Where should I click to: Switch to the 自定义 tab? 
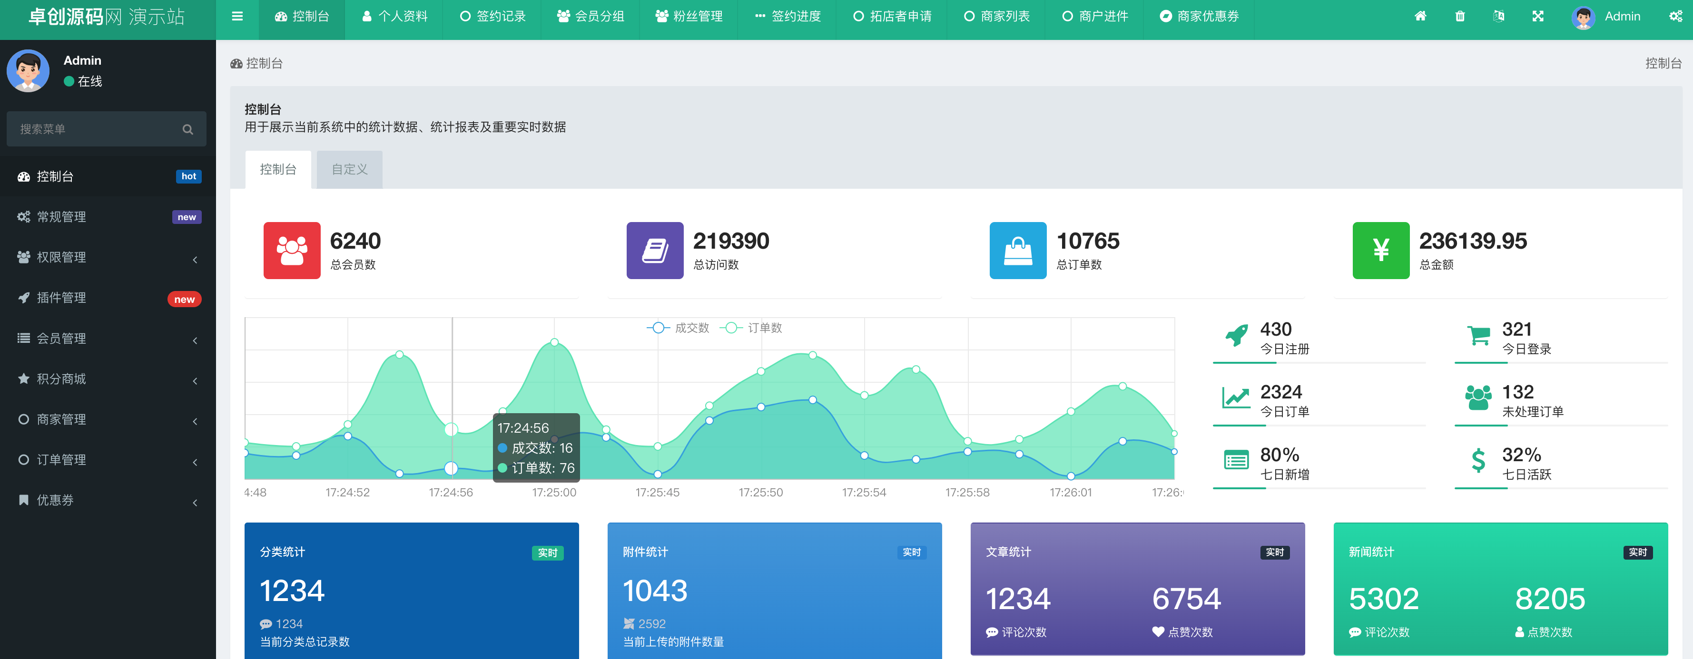(350, 170)
